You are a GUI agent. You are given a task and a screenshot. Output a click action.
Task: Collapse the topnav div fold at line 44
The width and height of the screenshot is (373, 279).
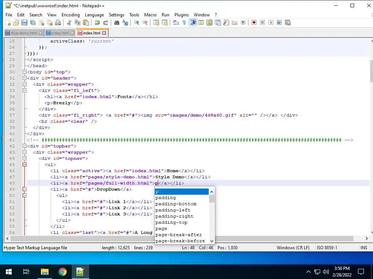[x=24, y=158]
